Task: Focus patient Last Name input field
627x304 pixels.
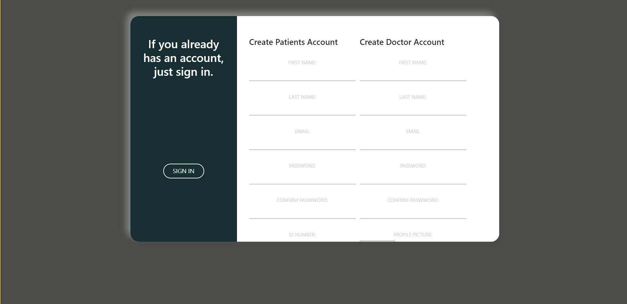Action: pyautogui.click(x=302, y=109)
